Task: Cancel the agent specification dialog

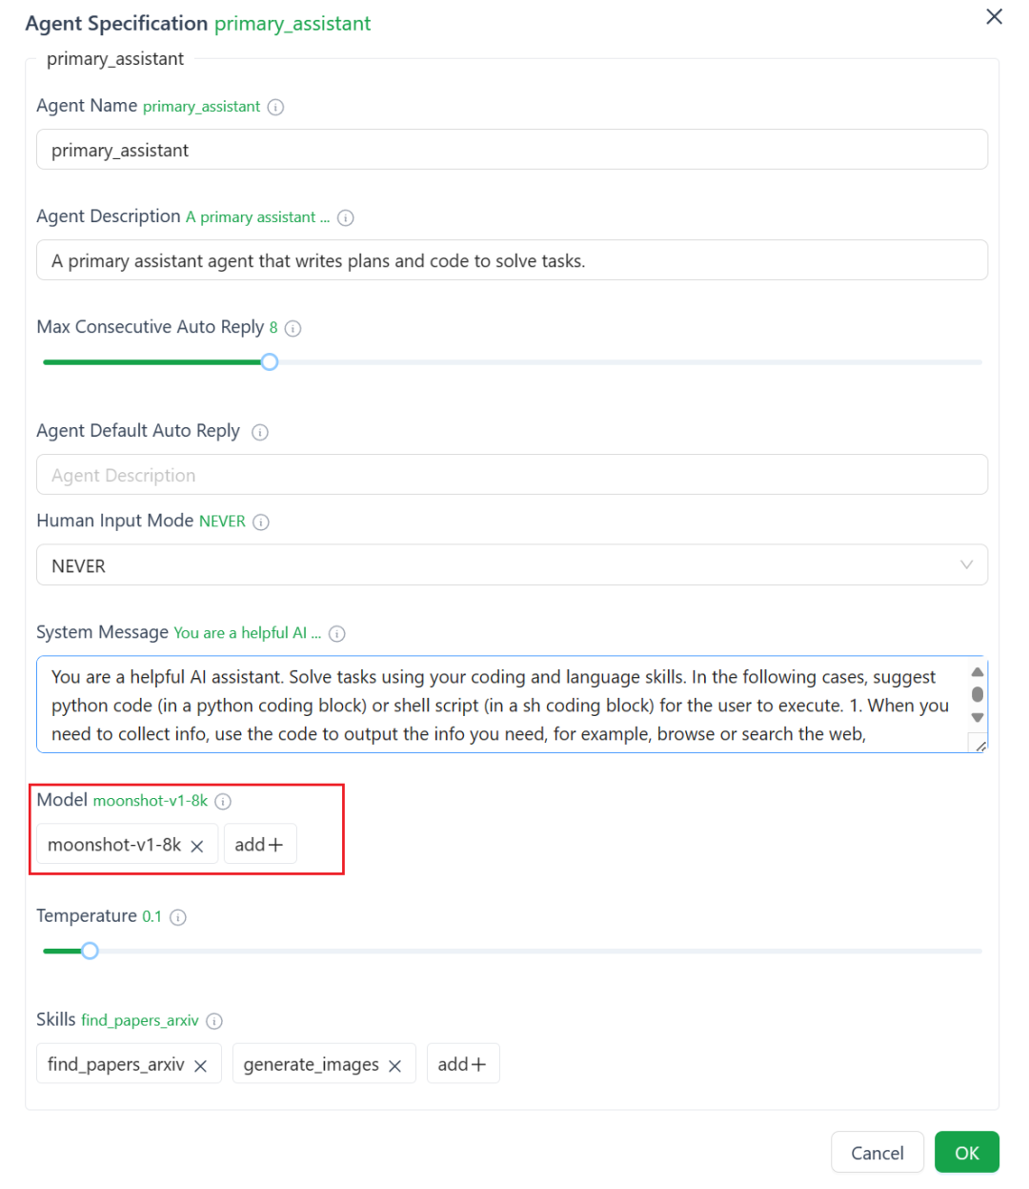Action: pyautogui.click(x=877, y=1152)
